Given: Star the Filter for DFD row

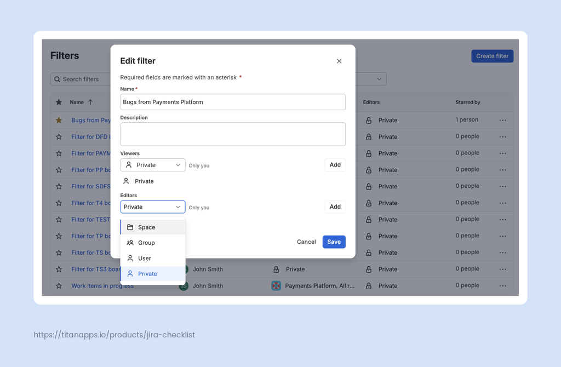Looking at the screenshot, I should click(59, 136).
